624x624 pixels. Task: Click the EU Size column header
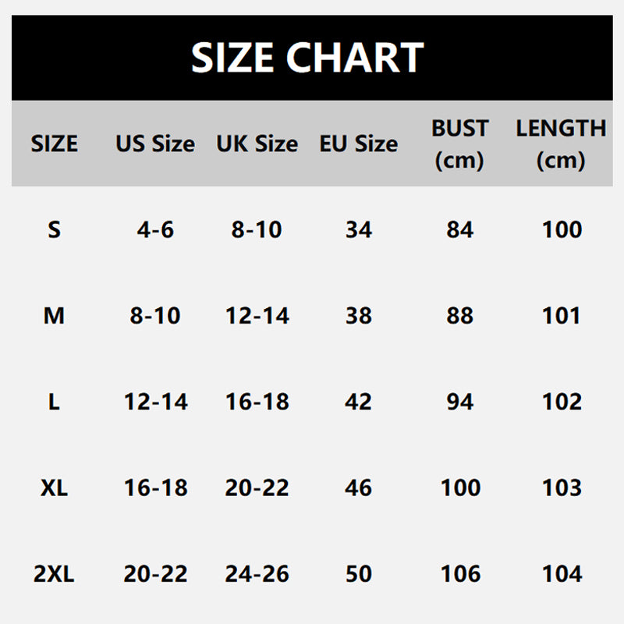(358, 144)
